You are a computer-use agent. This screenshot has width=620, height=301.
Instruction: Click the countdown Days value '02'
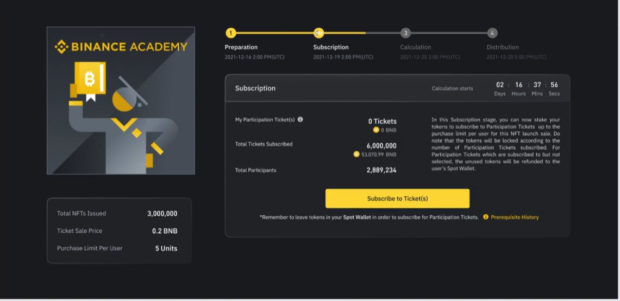(x=500, y=85)
